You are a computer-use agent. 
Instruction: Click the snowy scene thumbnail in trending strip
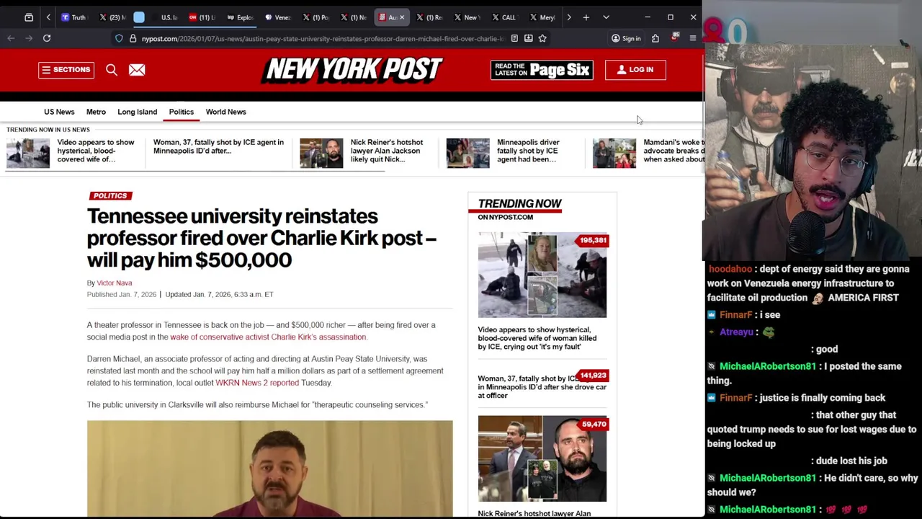coord(28,154)
